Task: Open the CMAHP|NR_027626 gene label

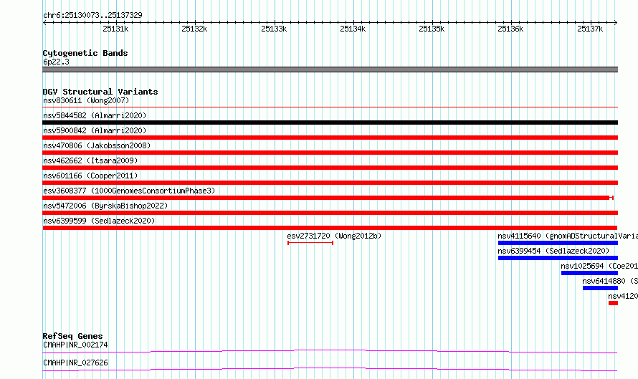Action: (x=75, y=363)
